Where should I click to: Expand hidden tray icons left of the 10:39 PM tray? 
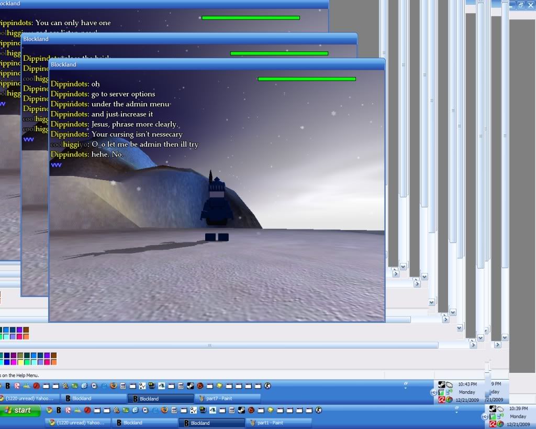tap(485, 416)
